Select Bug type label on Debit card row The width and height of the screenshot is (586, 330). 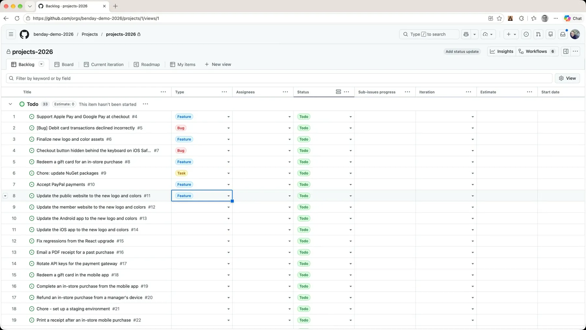[x=181, y=128]
